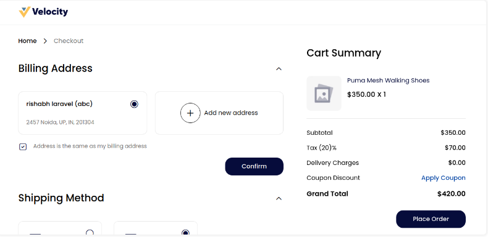Click the product price '$350.00 X 1'
Image resolution: width=488 pixels, height=237 pixels.
point(366,94)
